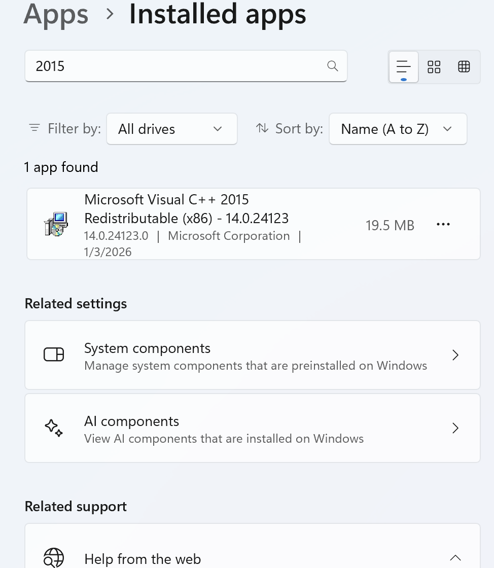Image resolution: width=494 pixels, height=568 pixels.
Task: Open more options for Visual C++ 2015
Action: (x=443, y=225)
